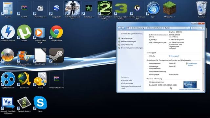Click the ImgBurn disc icon

8,55
